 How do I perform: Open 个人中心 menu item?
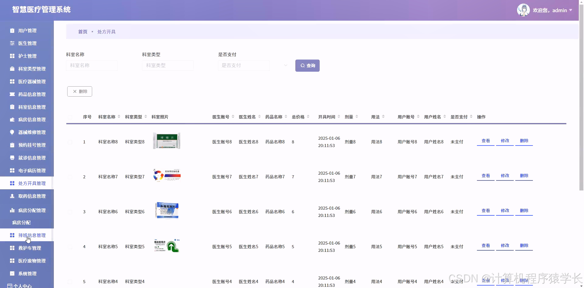[22, 286]
